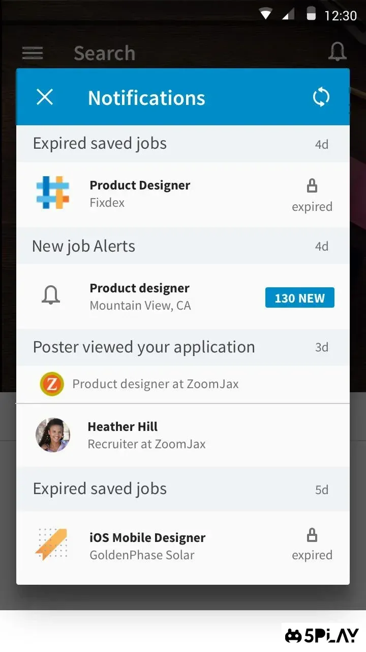Select the ZoomJax Z logo icon
This screenshot has width=366, height=652.
pyautogui.click(x=51, y=384)
